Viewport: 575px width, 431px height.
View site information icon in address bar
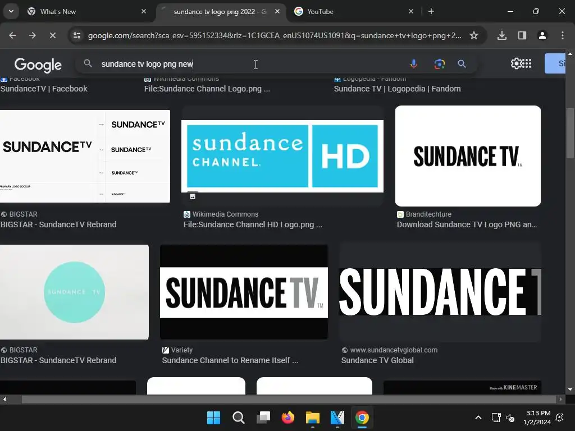[77, 35]
